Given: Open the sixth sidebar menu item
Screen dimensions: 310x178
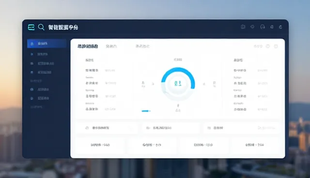Looking at the screenshot, I should [x=40, y=98].
